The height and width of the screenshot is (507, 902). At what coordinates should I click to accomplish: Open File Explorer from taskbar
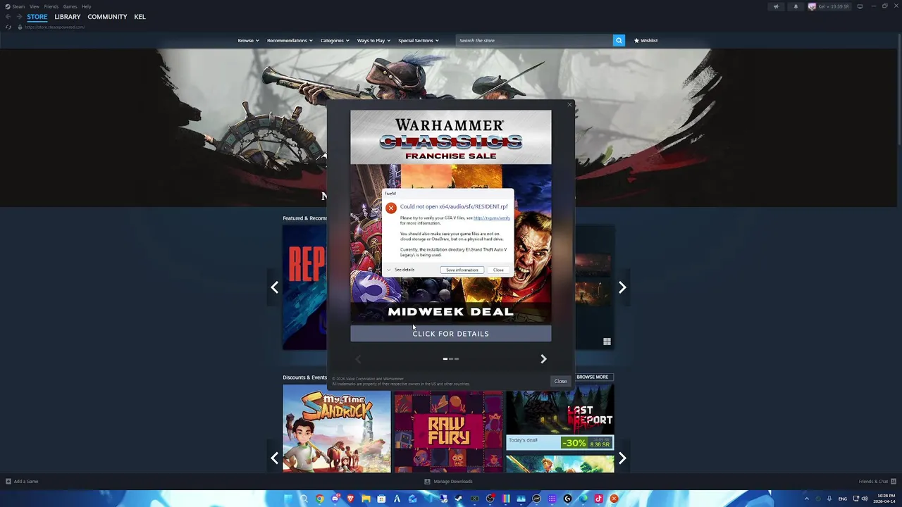366,499
